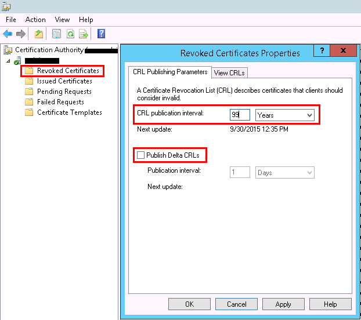
Task: Click the Properties toolbar icon
Action: [56, 34]
